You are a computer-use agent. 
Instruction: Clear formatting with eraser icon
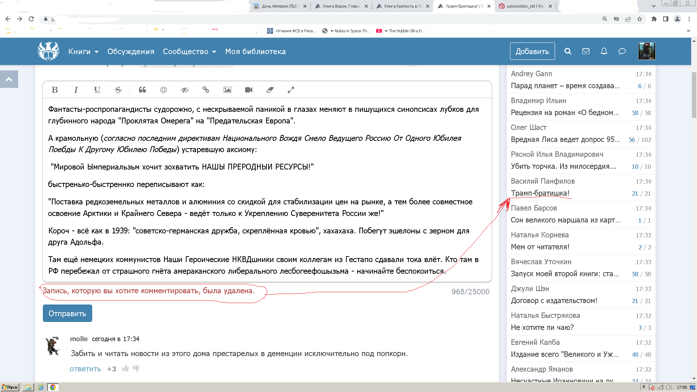(270, 90)
